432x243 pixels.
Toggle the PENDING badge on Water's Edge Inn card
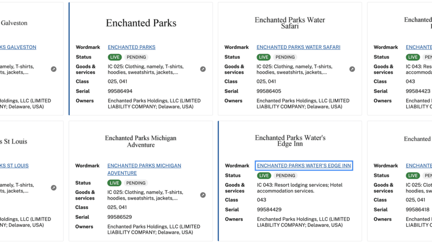285,175
